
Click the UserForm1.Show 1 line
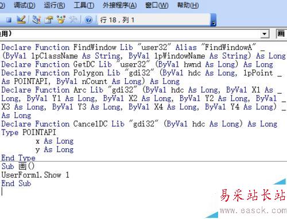pyautogui.click(x=35, y=175)
